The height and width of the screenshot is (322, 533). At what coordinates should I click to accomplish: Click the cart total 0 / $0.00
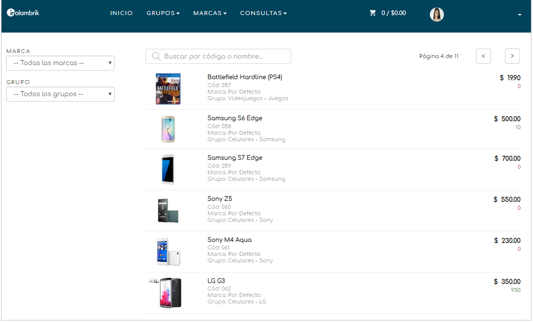[x=394, y=13]
